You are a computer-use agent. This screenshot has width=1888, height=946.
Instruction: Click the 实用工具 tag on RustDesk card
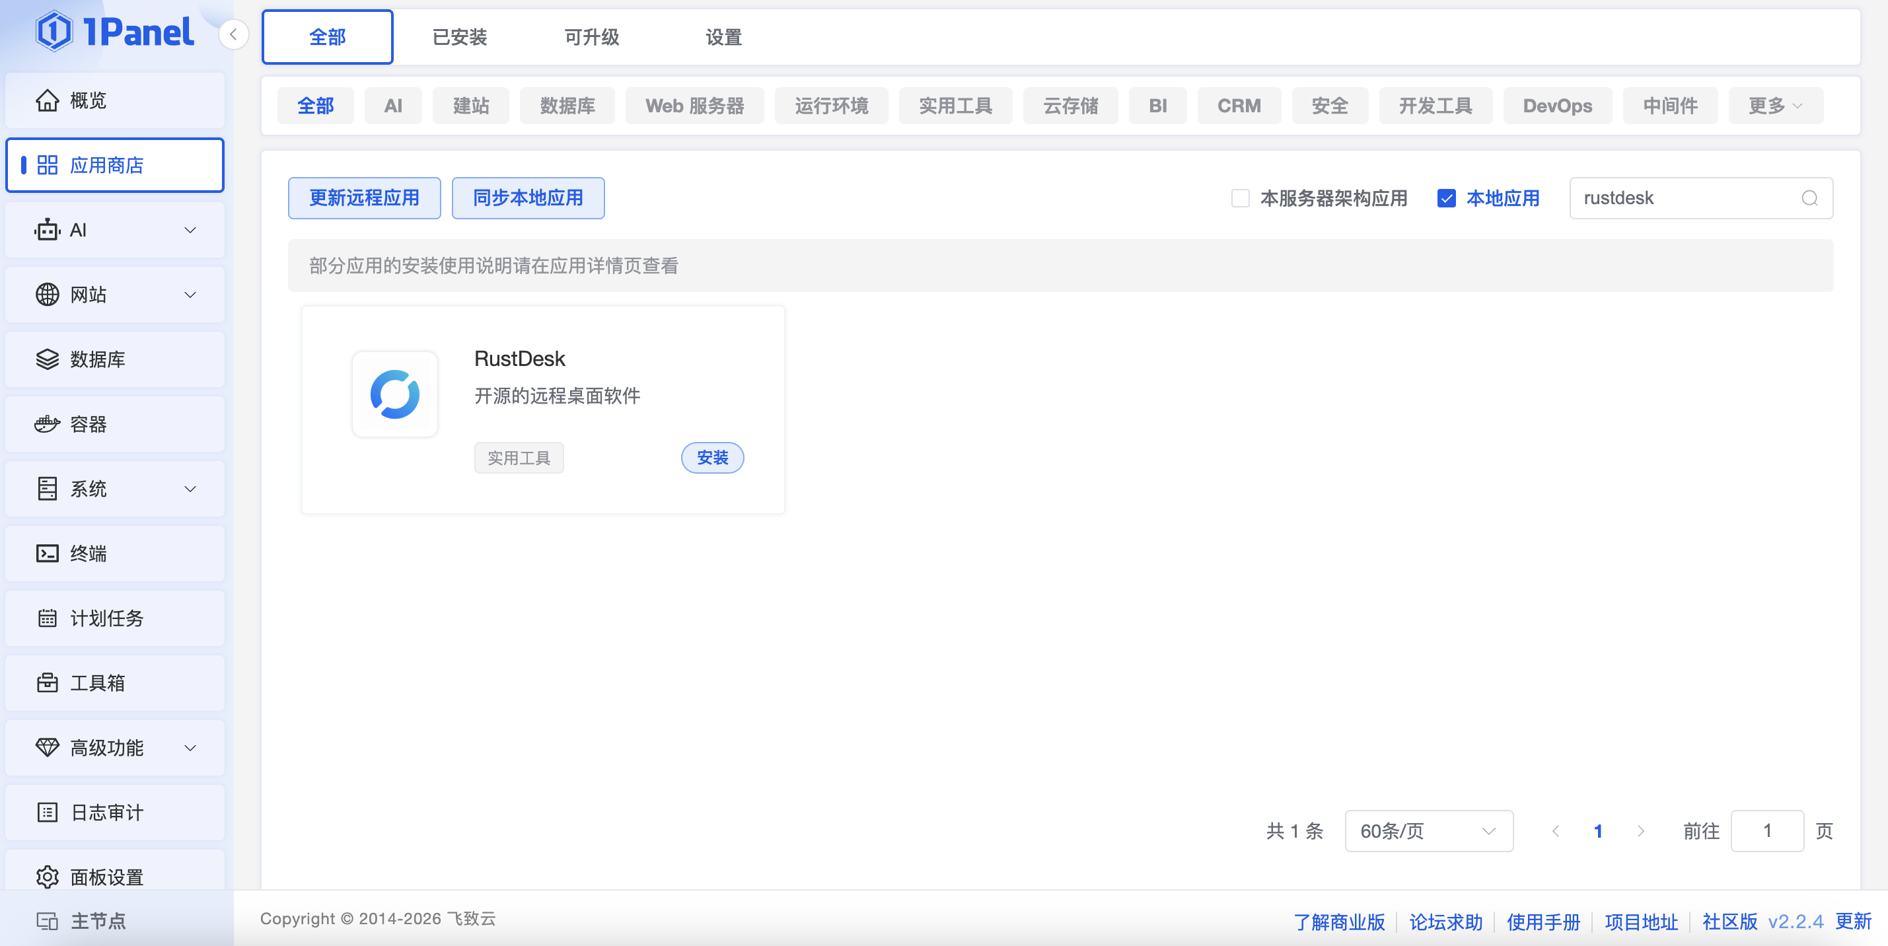point(519,458)
